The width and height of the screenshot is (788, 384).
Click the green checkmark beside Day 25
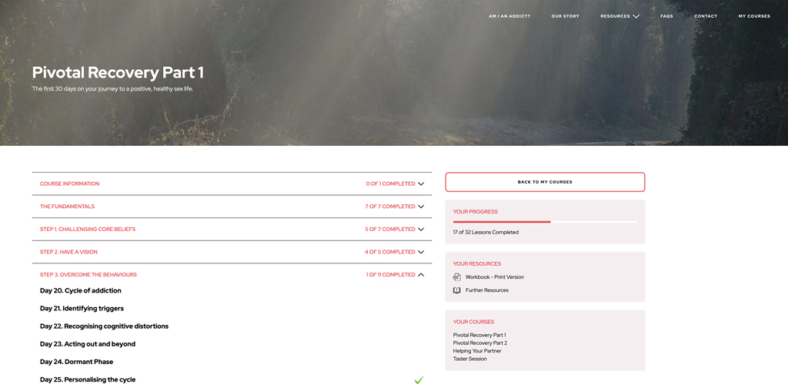click(419, 380)
